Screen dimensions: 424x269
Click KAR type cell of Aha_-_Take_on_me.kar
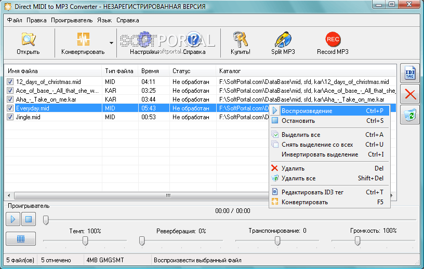[x=111, y=100]
